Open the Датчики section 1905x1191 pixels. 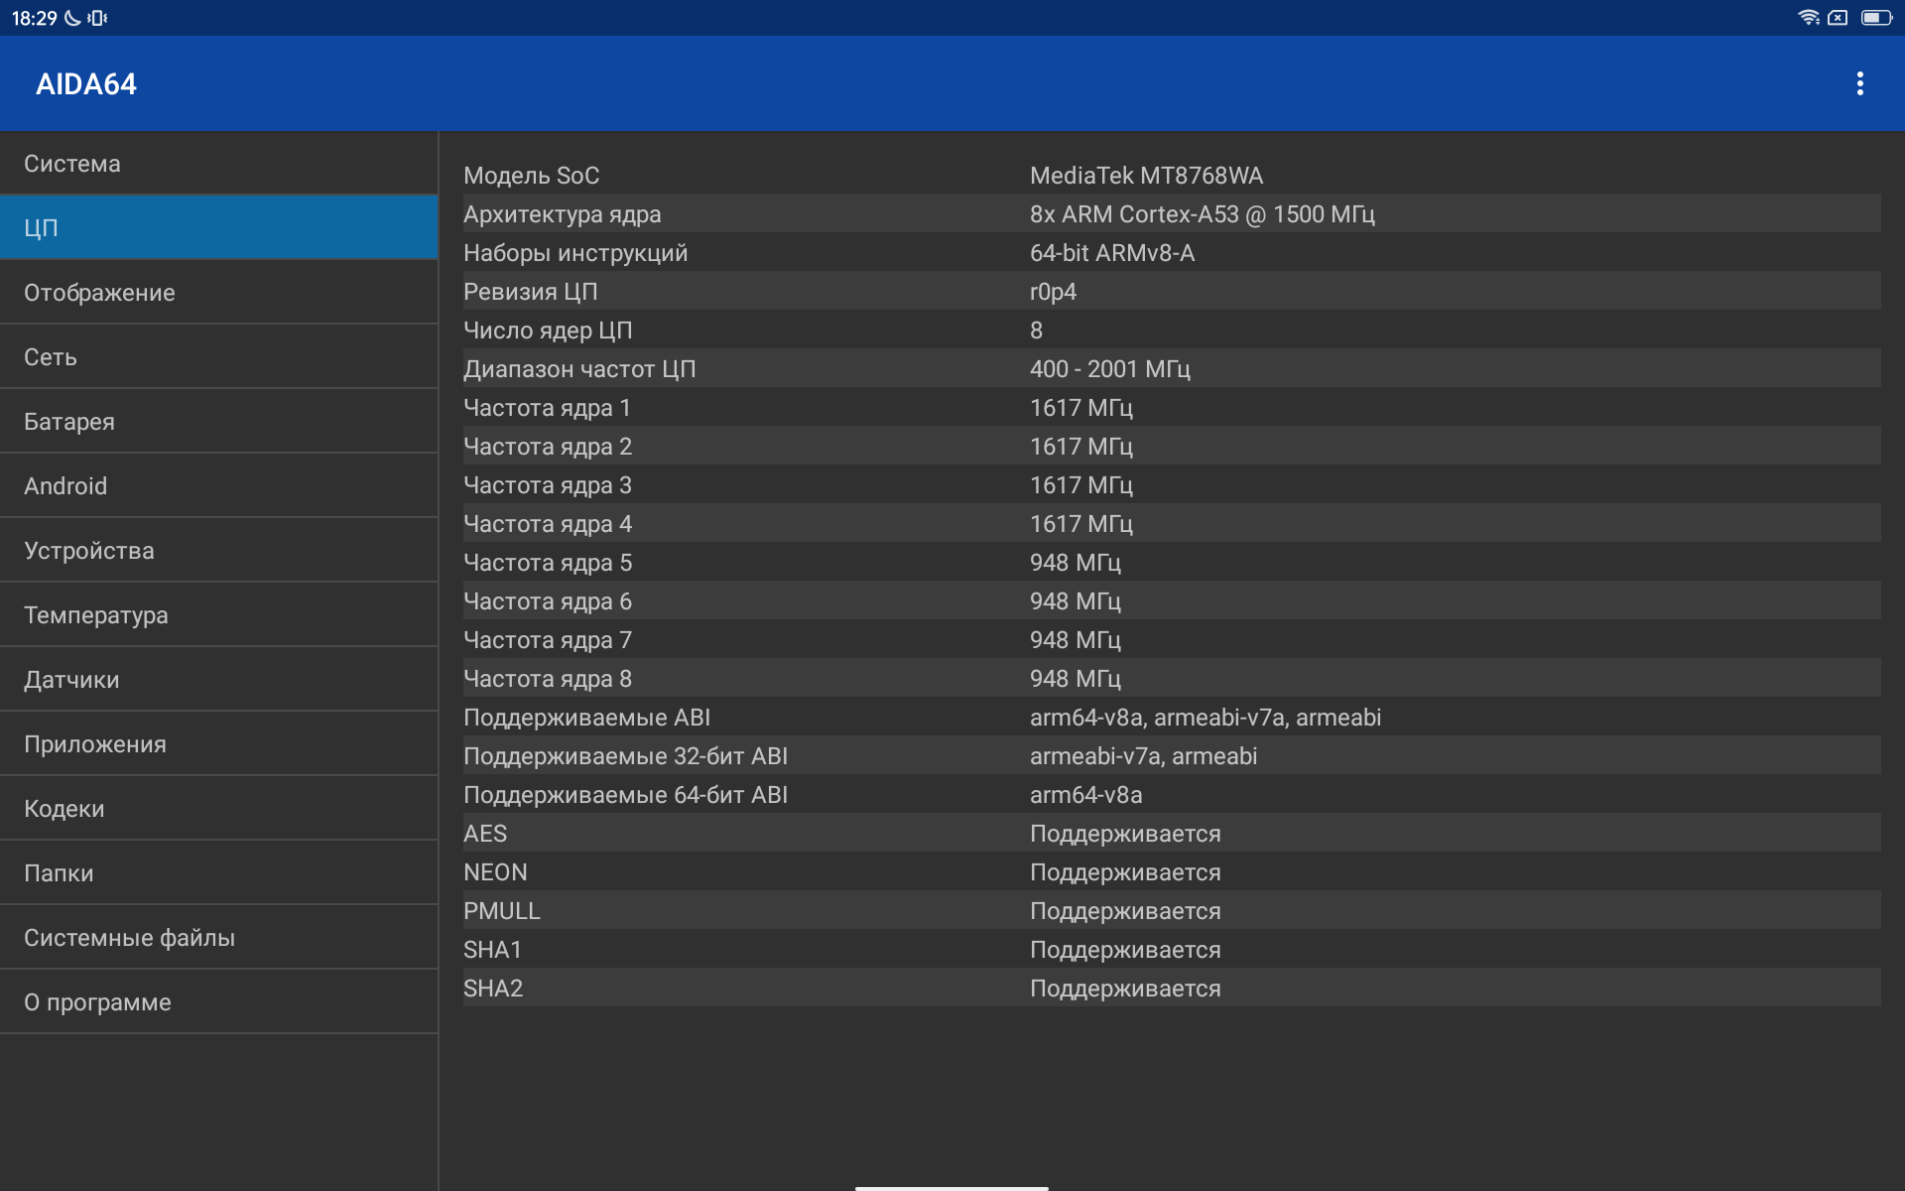[218, 679]
